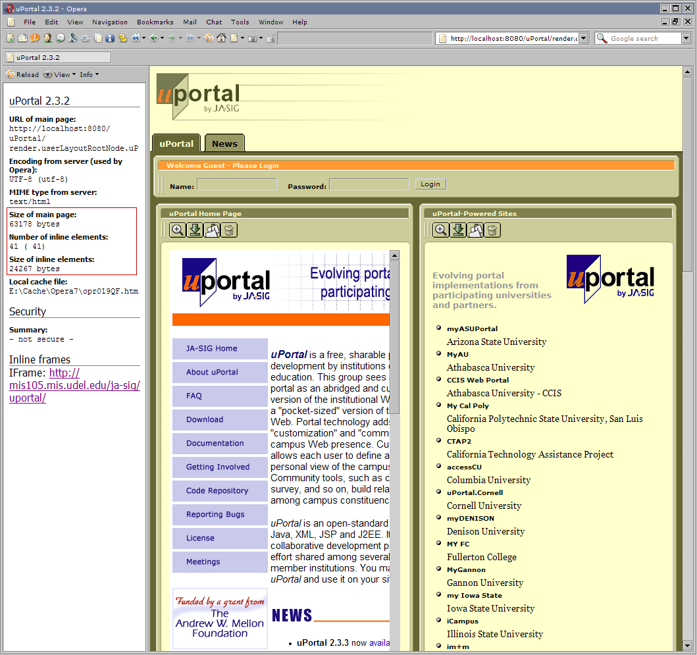697x655 pixels.
Task: Open the Chat panel icon with exclamation mark
Action: pyautogui.click(x=35, y=38)
